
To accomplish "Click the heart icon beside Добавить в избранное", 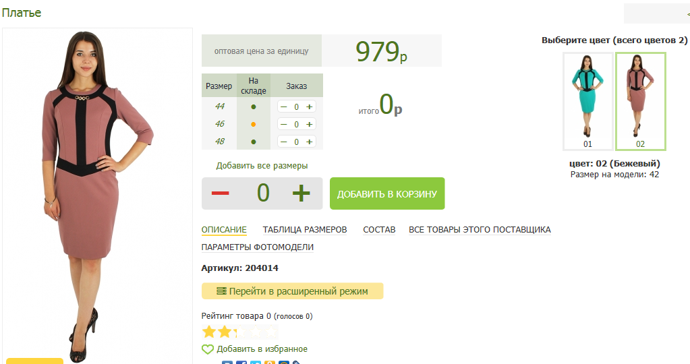I will 207,349.
